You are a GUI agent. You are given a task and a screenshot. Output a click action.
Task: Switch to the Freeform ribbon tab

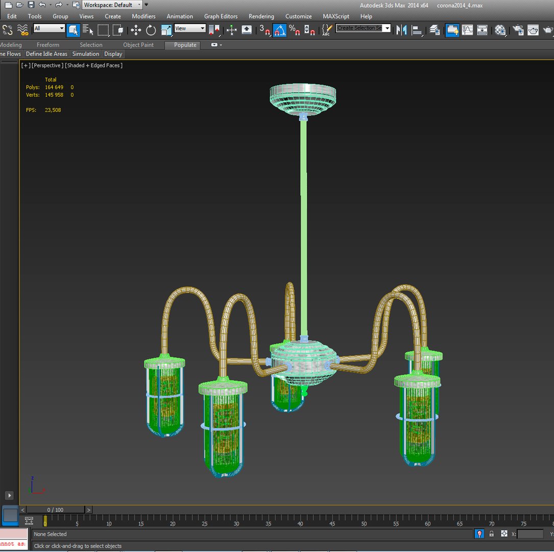pos(48,45)
